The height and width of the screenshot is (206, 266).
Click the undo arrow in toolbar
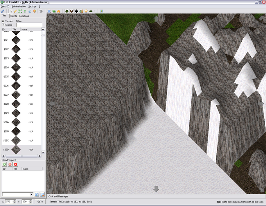coord(40,11)
